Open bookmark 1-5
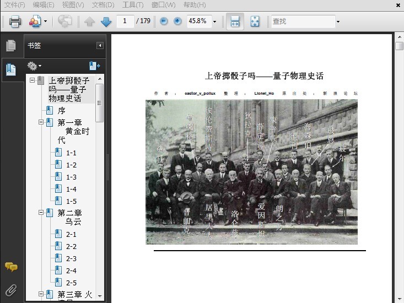The width and height of the screenshot is (404, 303). (71, 201)
